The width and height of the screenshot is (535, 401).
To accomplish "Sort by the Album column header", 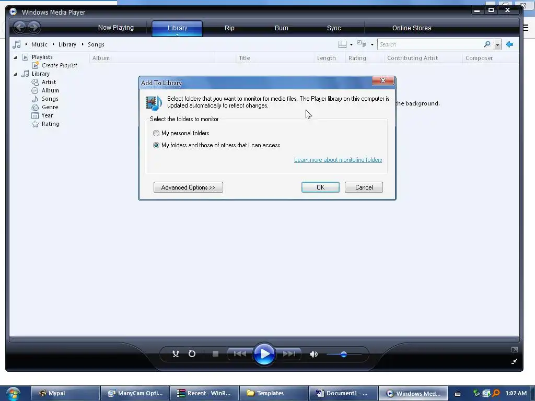I will click(152, 58).
